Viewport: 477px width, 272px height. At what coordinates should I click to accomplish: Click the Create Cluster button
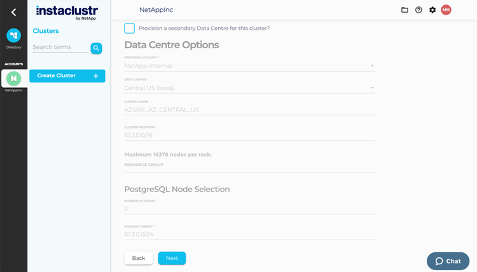[x=67, y=76]
